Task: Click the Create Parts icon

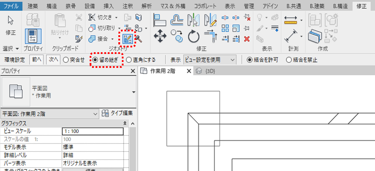Action: (315, 37)
